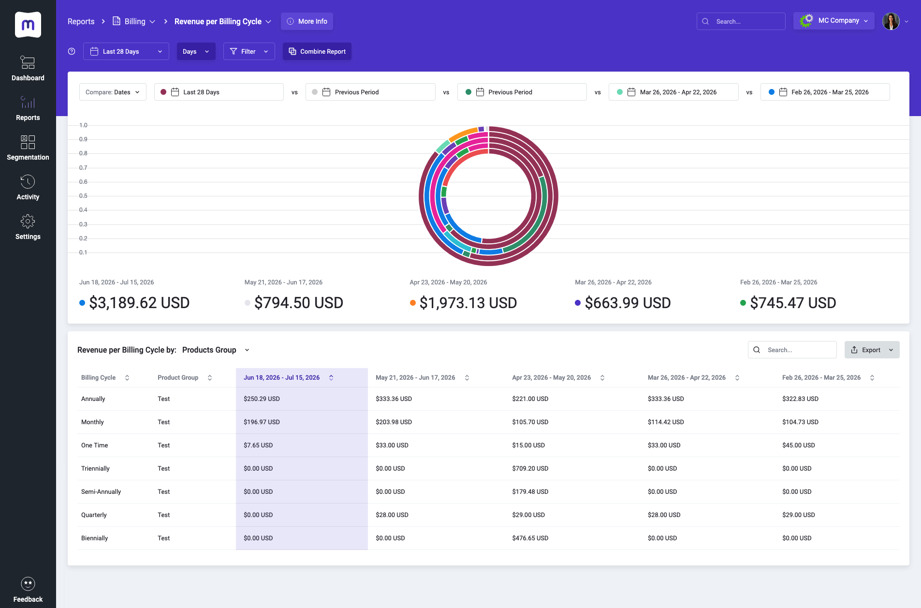Click the Semi-Annually row label
This screenshot has width=921, height=608.
click(x=101, y=492)
